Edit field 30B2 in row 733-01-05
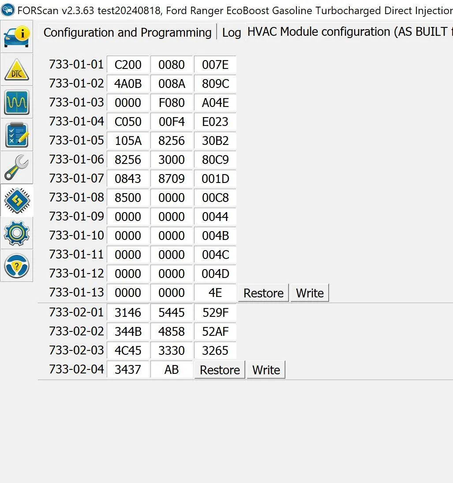The width and height of the screenshot is (453, 483). point(215,141)
